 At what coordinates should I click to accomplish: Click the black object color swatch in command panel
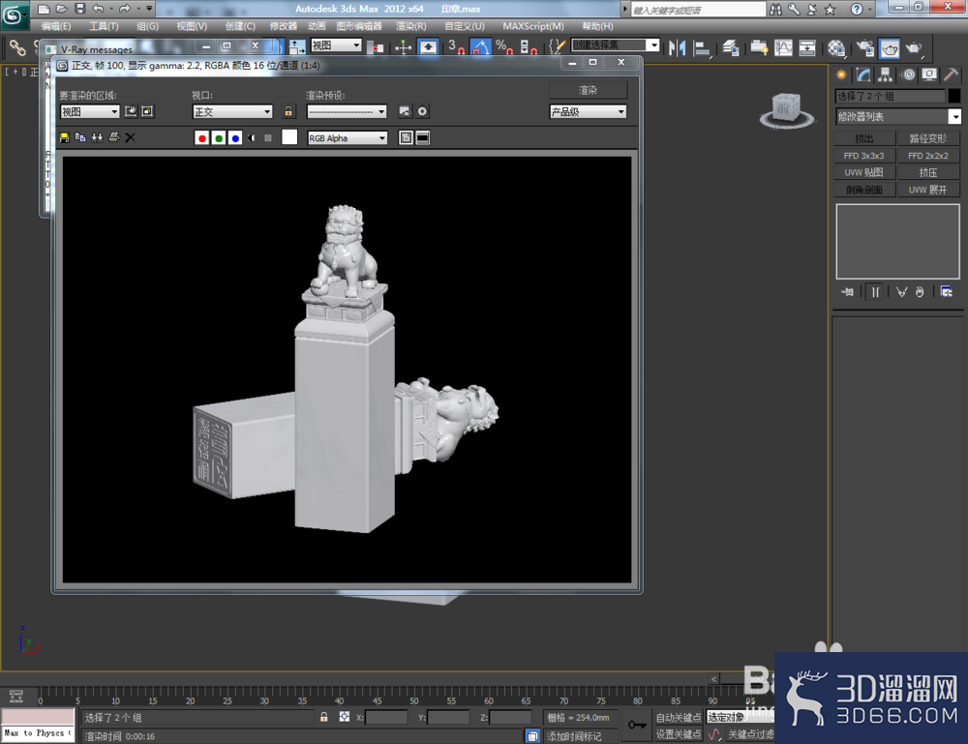[x=954, y=96]
